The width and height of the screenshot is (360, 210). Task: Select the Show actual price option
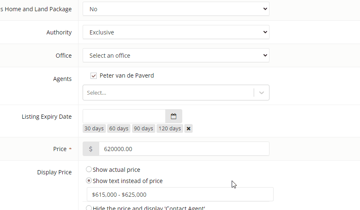89,170
